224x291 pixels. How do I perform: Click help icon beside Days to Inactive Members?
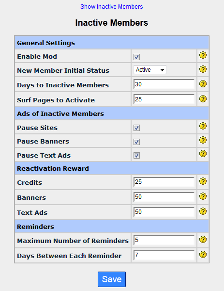pos(203,84)
